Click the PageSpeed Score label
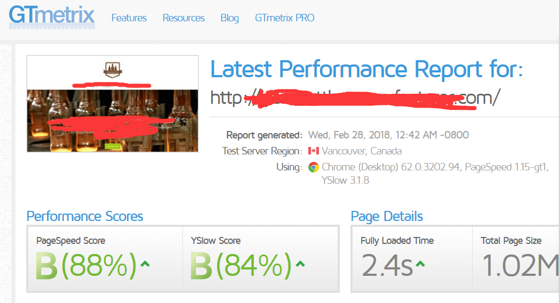 [70, 241]
